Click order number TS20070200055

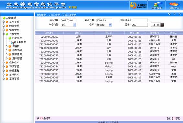[49, 63]
